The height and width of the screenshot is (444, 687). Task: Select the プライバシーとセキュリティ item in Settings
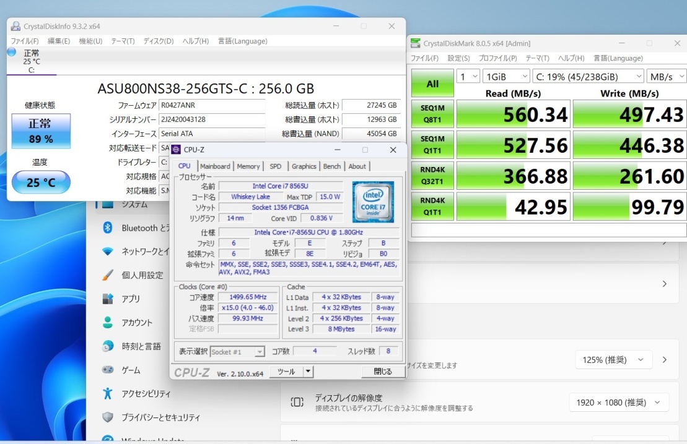pyautogui.click(x=161, y=417)
